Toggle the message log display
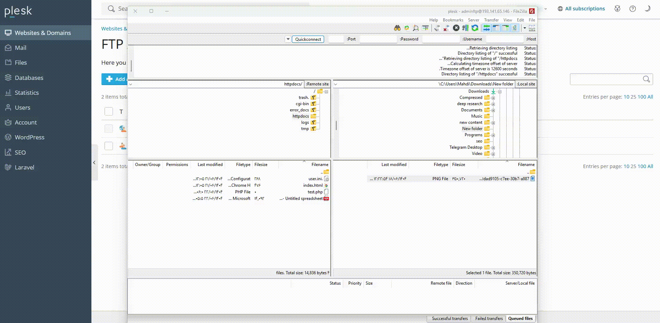Screen dimensions: 660x323 515,28
